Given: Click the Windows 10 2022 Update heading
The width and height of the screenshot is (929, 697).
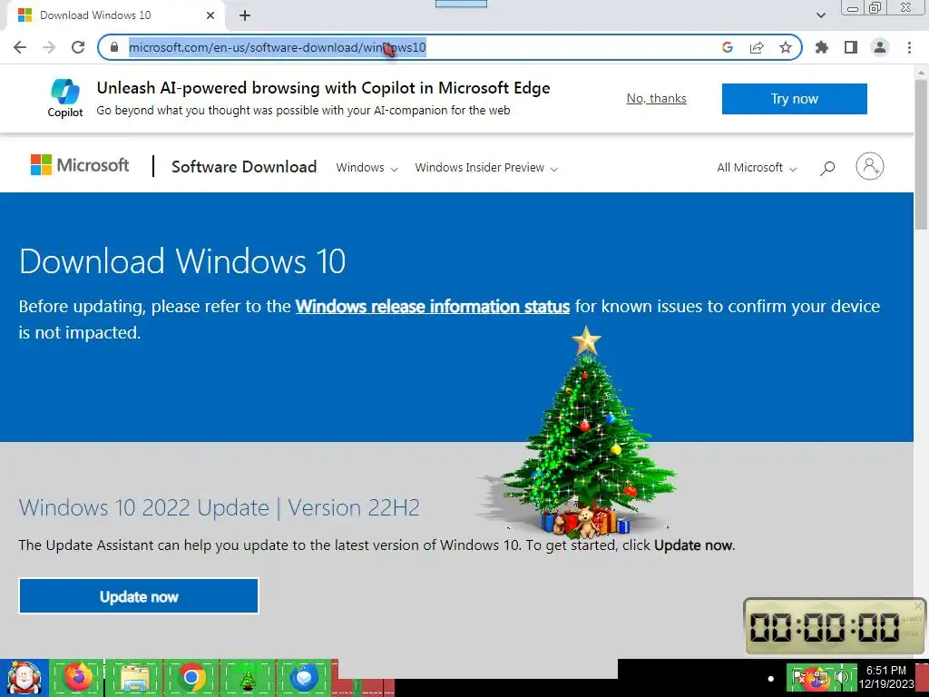Looking at the screenshot, I should click(220, 508).
